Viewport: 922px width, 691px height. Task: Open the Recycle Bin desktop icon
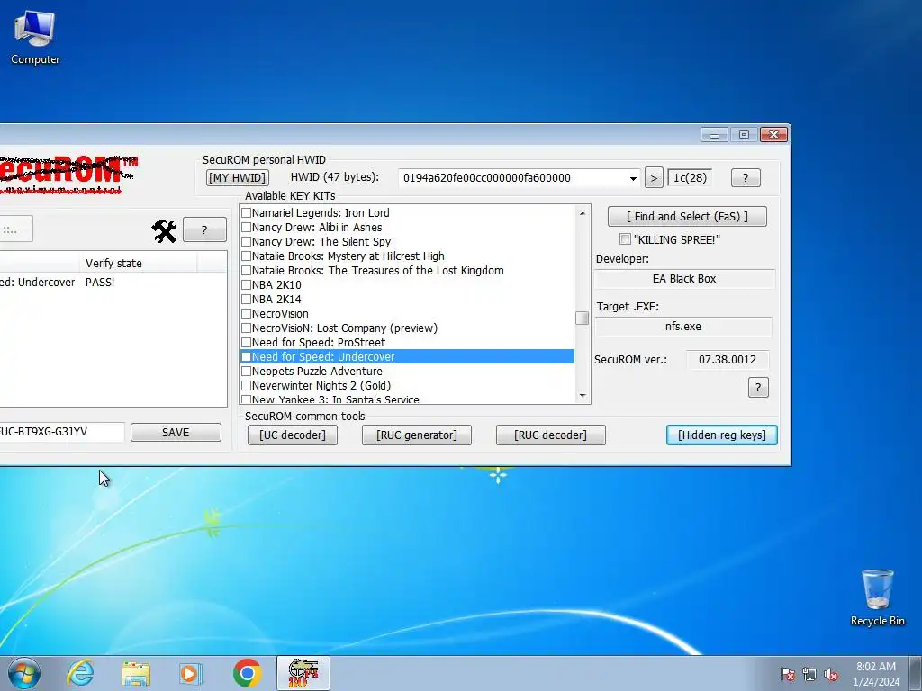(877, 598)
